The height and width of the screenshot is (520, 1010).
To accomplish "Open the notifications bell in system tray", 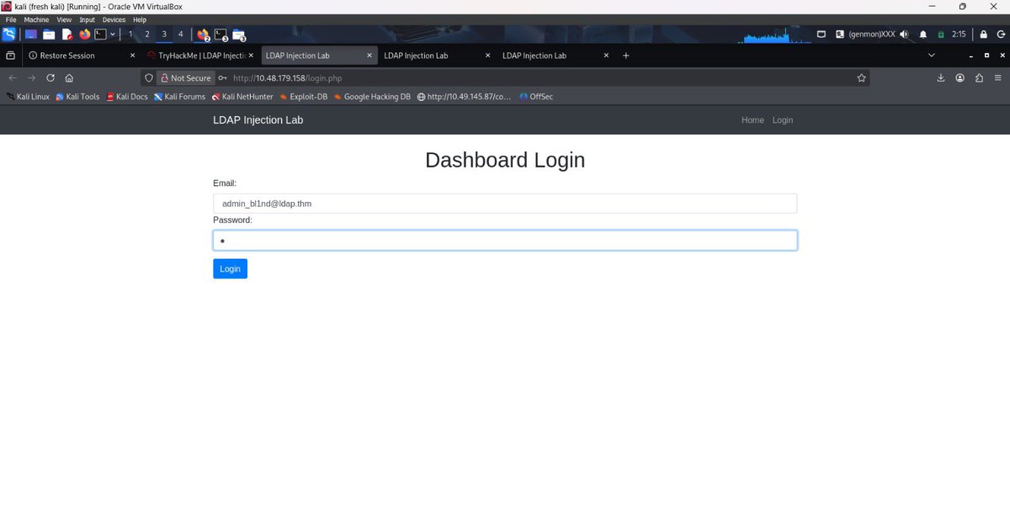I will coord(923,34).
